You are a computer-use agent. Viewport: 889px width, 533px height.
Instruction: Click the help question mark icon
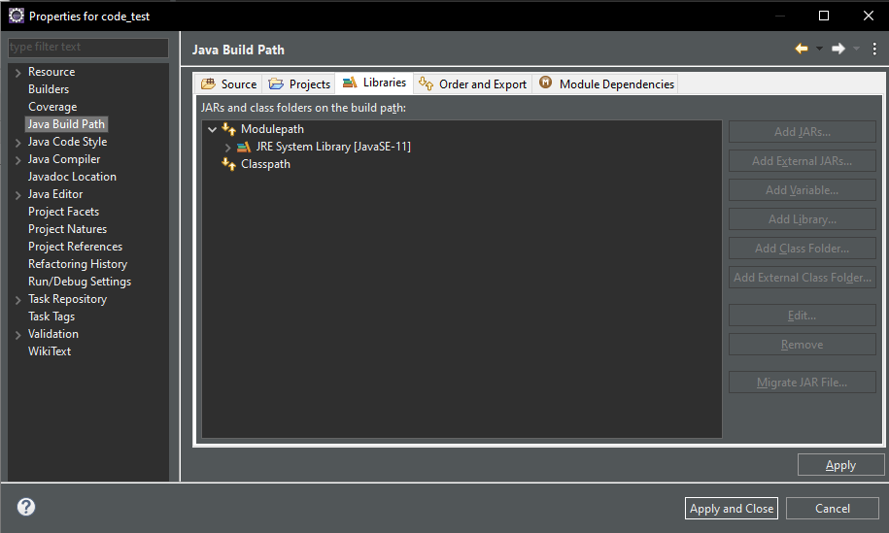click(x=26, y=507)
